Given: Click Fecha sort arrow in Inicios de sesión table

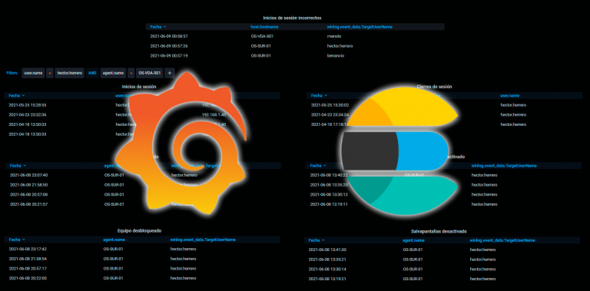Looking at the screenshot, I should click(23, 95).
